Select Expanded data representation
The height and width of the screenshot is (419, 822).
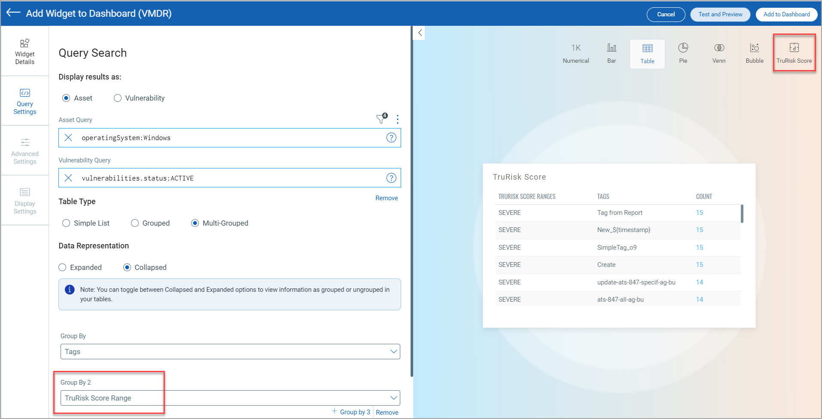click(x=62, y=267)
